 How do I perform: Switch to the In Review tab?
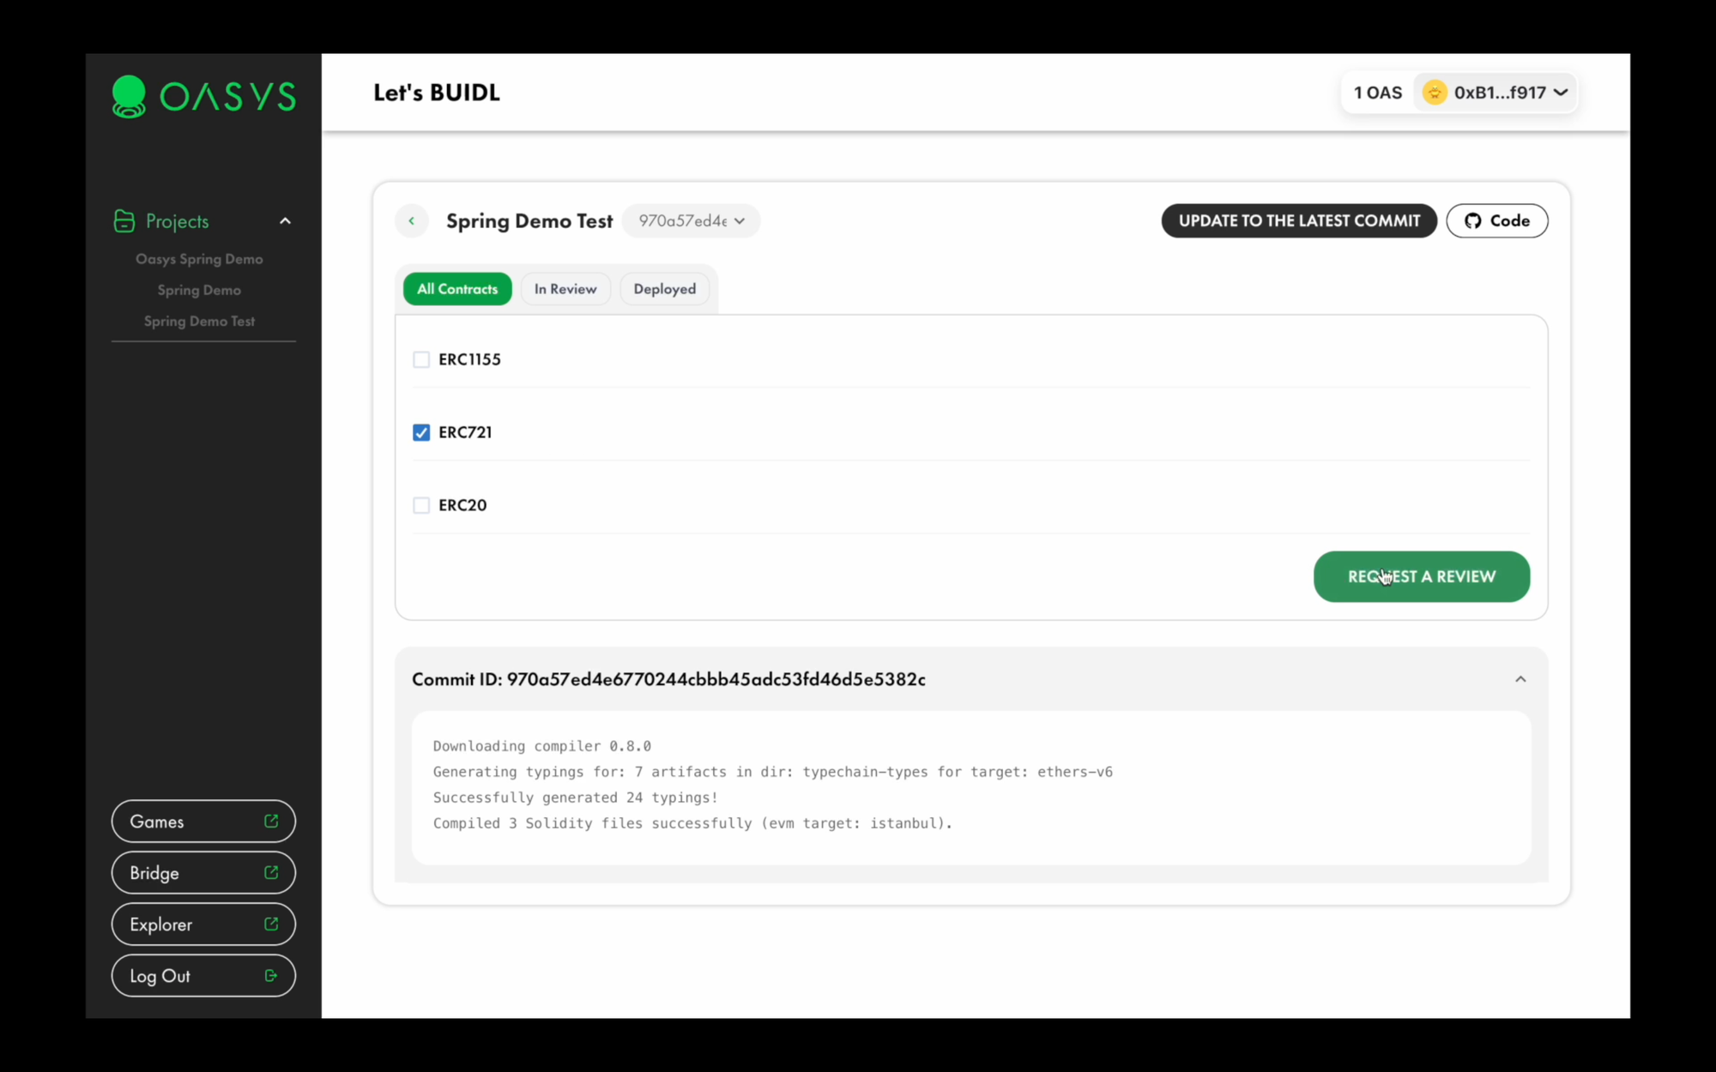coord(565,288)
